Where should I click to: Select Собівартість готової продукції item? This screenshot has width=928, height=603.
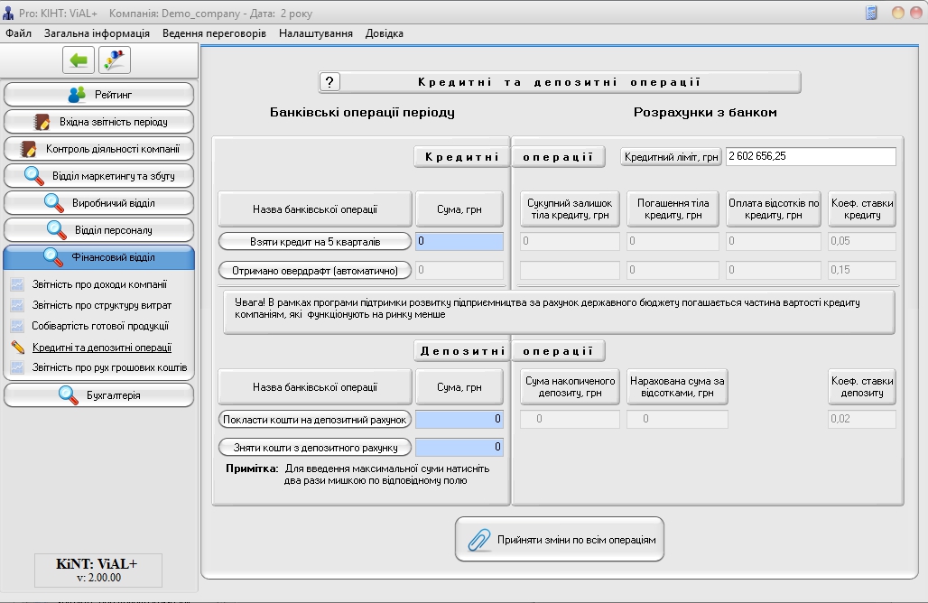pos(100,326)
